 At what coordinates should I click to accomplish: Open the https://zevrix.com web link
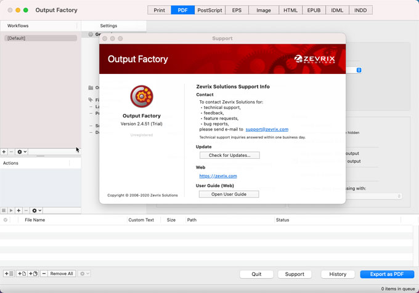click(218, 176)
